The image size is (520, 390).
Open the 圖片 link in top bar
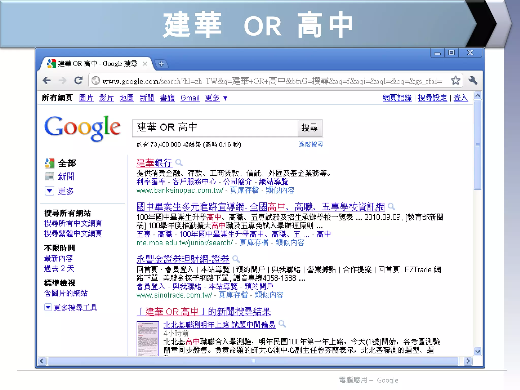click(x=86, y=98)
